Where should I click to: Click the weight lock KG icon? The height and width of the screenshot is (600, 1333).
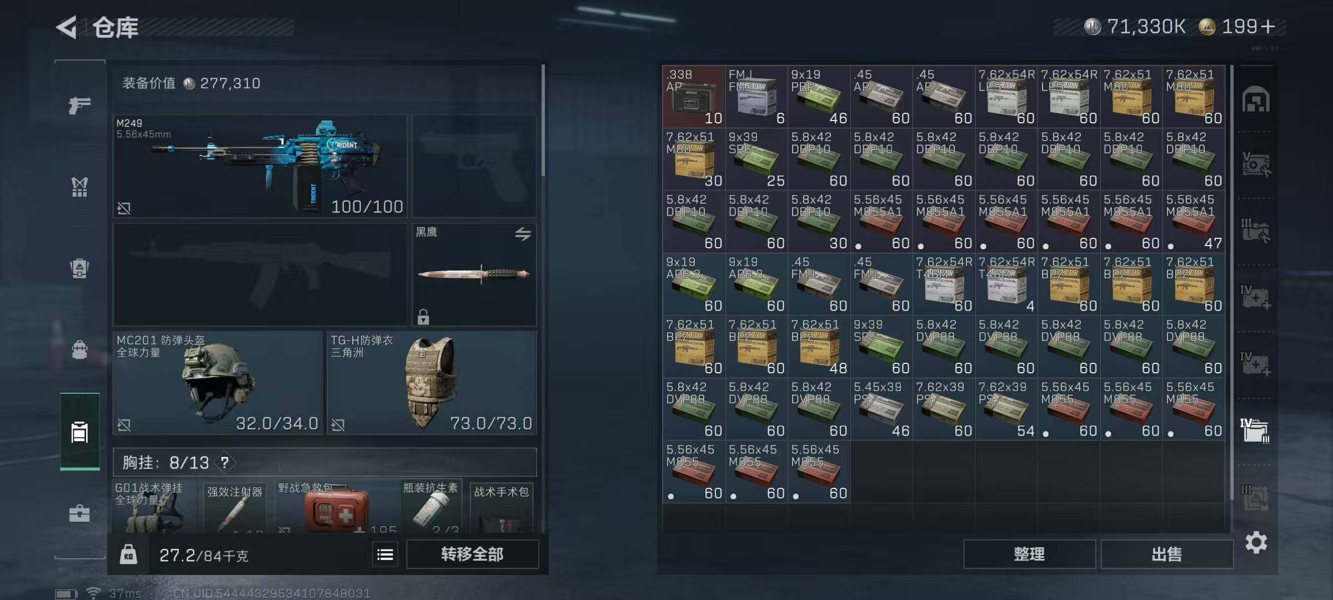(x=128, y=554)
